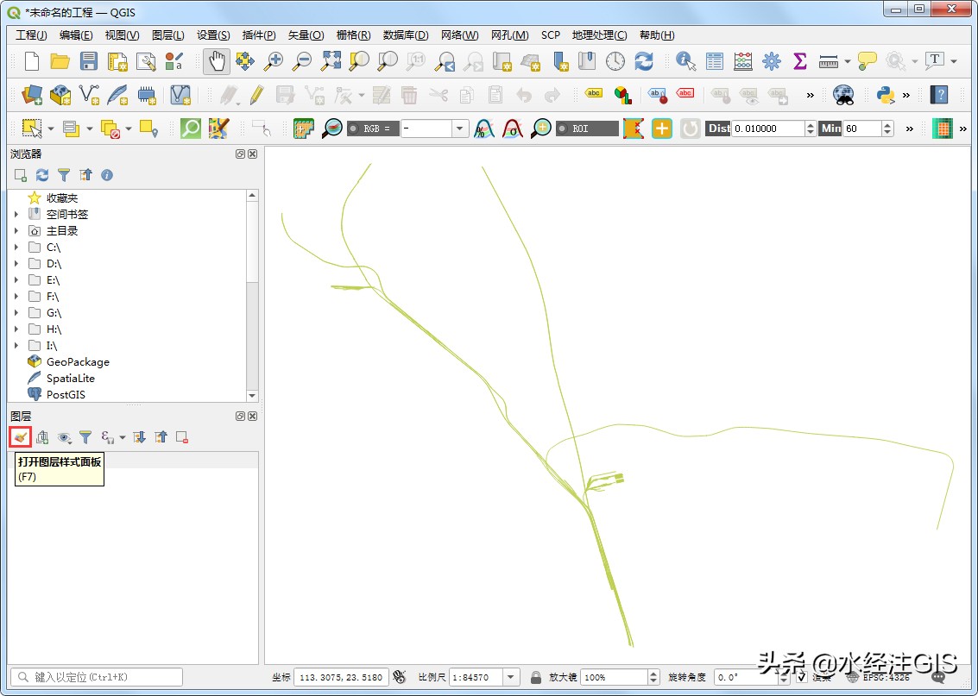
Task: Toggle map rendering in the status bar
Action: 802,677
